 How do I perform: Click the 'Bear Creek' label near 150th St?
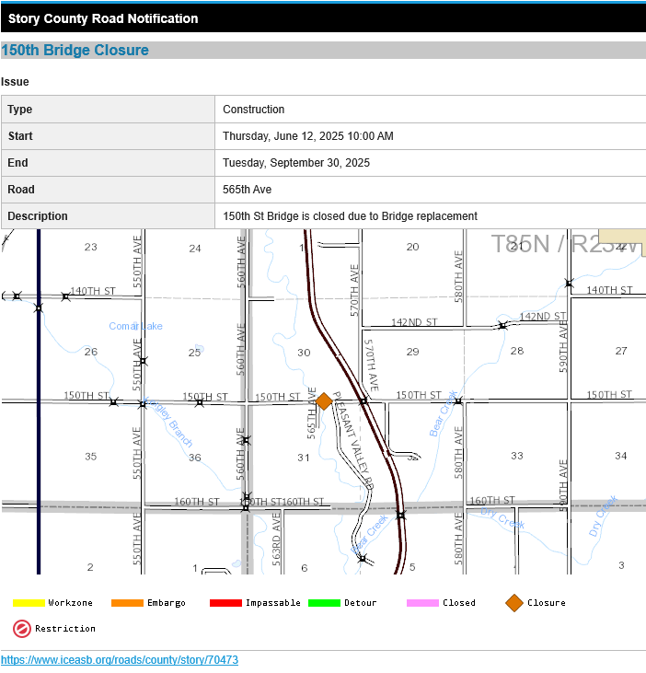444,413
